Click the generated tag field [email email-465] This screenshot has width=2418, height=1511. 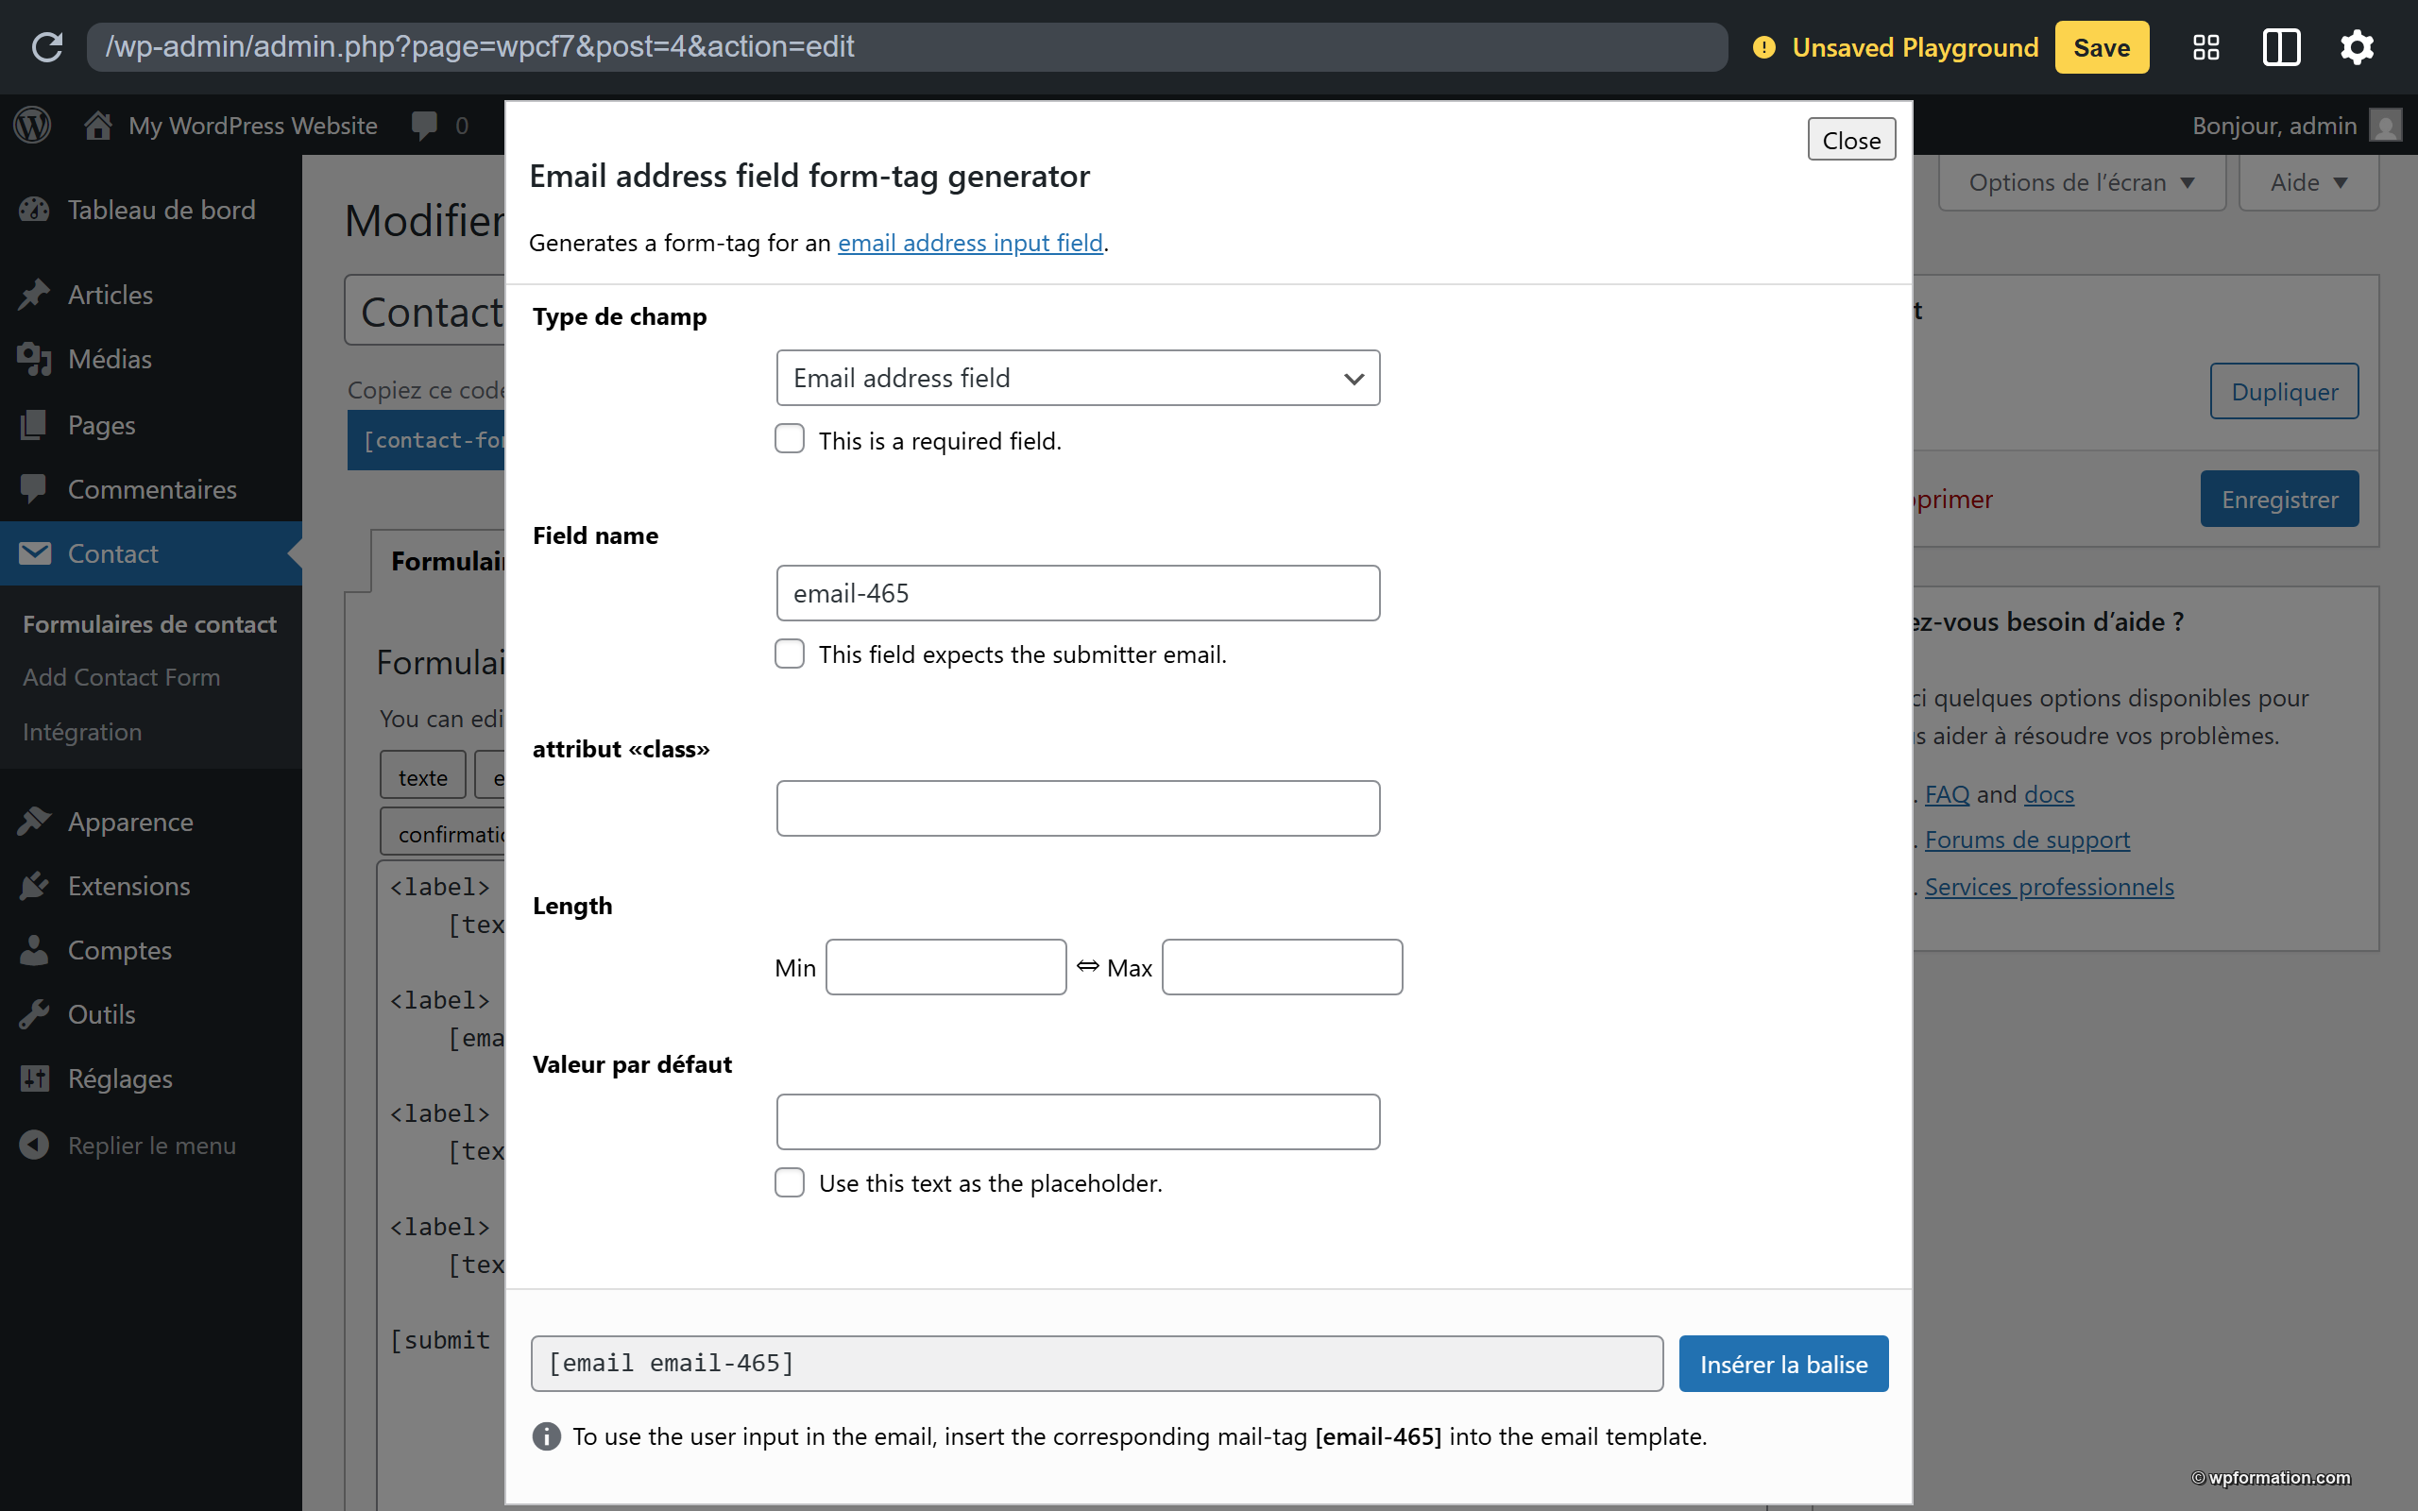(1096, 1363)
